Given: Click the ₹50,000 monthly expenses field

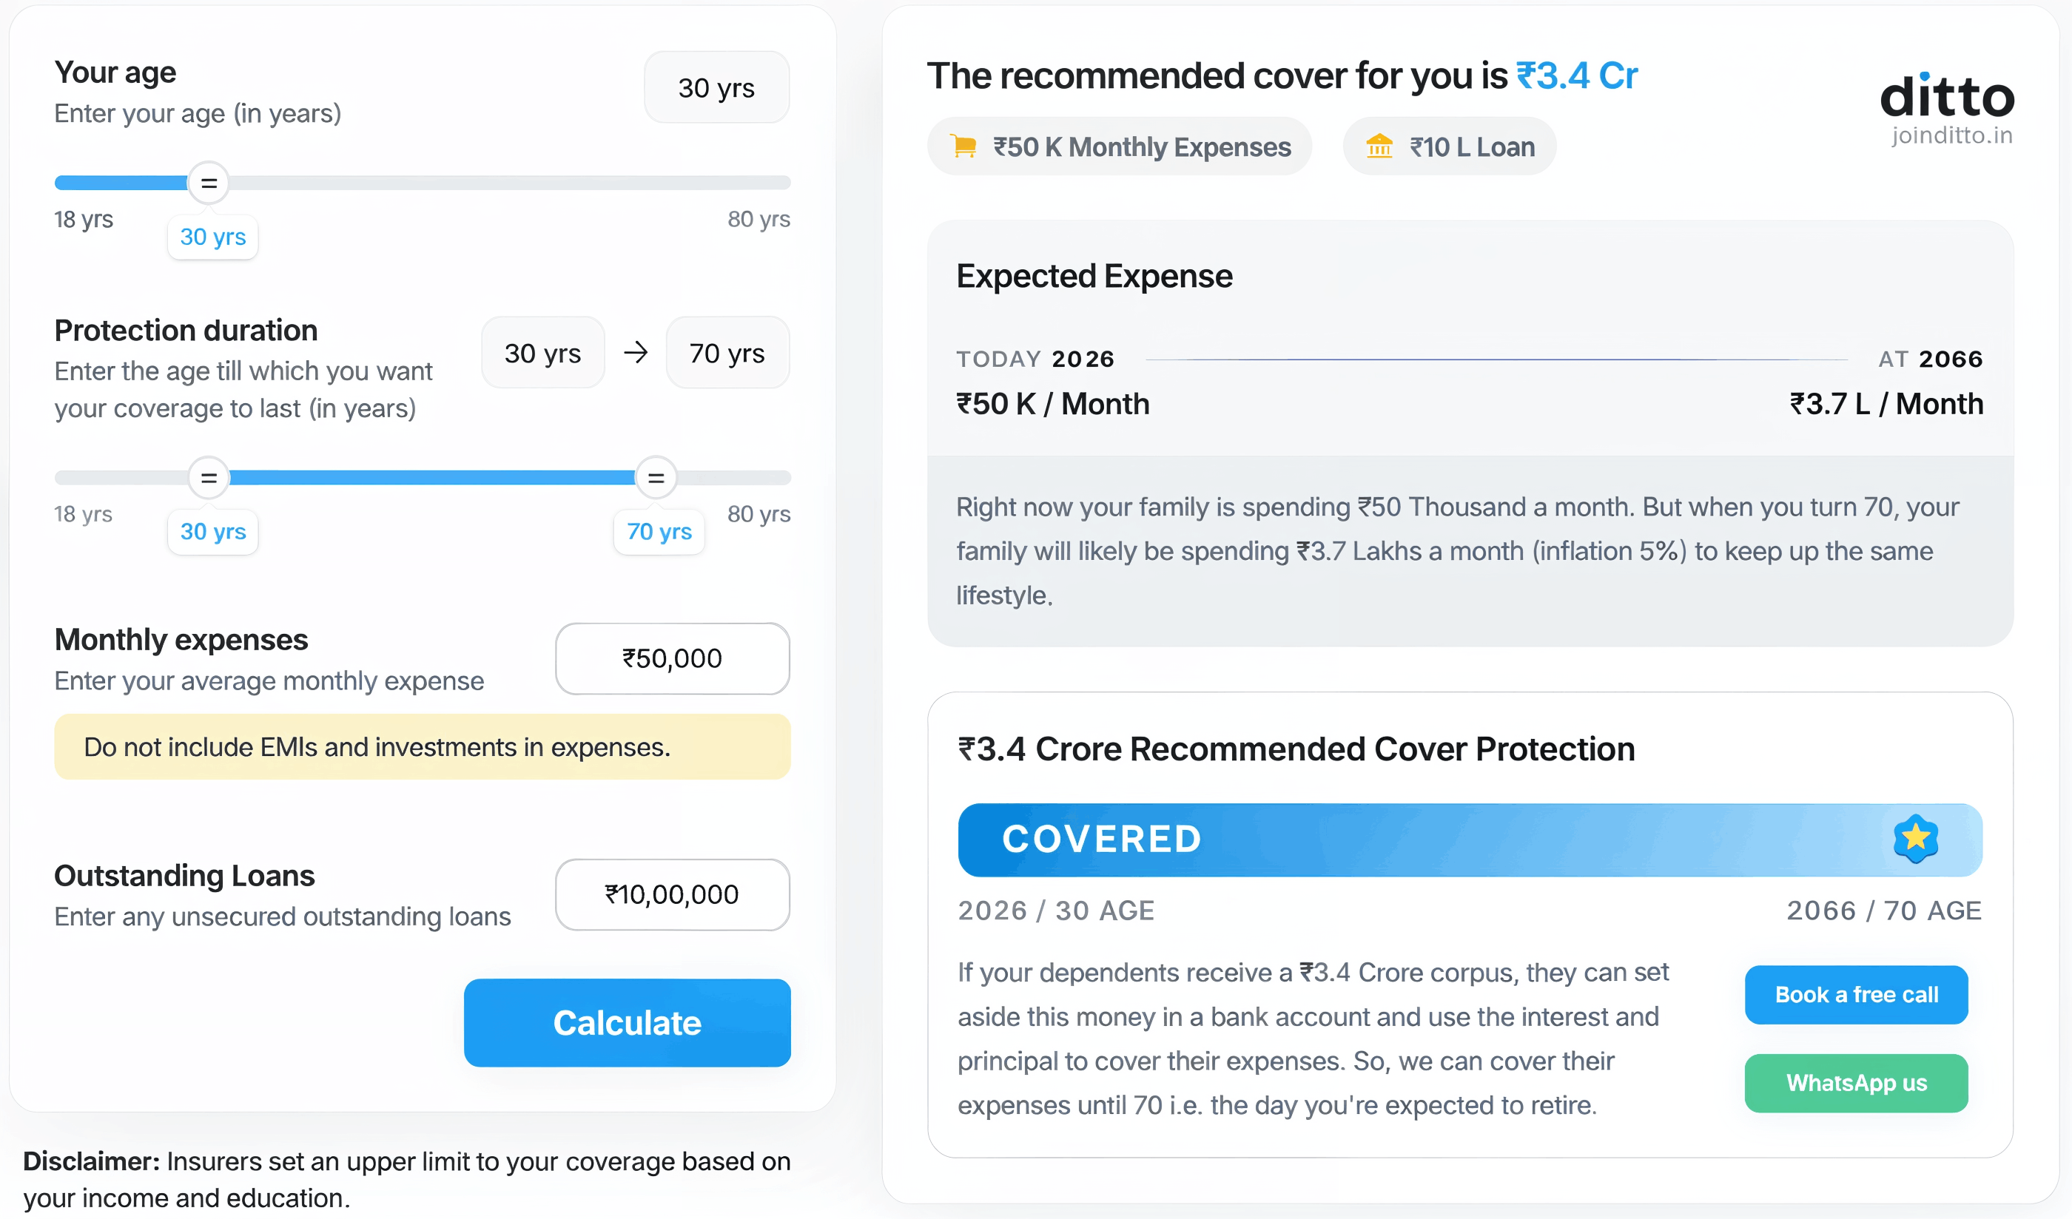Looking at the screenshot, I should point(671,658).
